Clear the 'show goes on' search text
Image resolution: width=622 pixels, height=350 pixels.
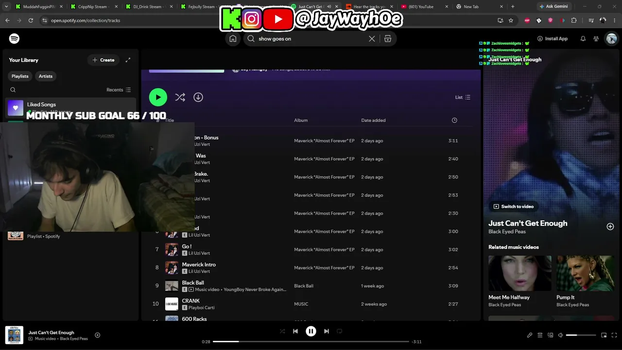[372, 39]
